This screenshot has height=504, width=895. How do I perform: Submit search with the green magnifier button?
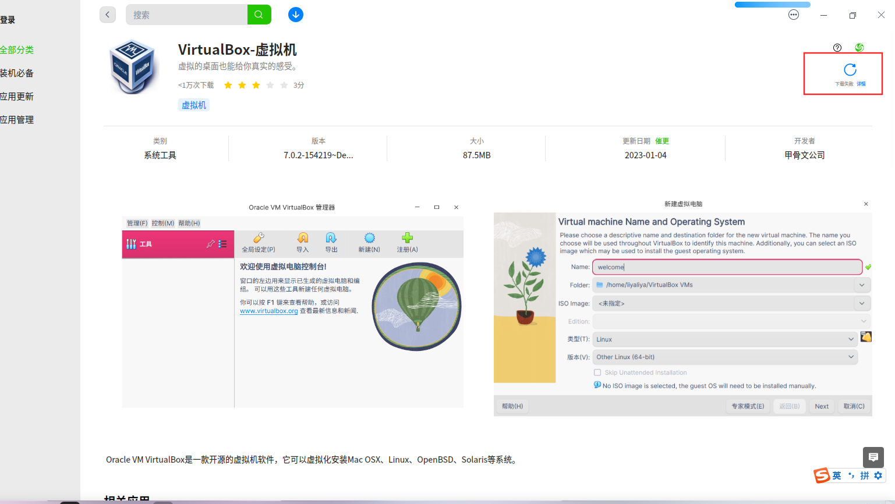click(259, 15)
